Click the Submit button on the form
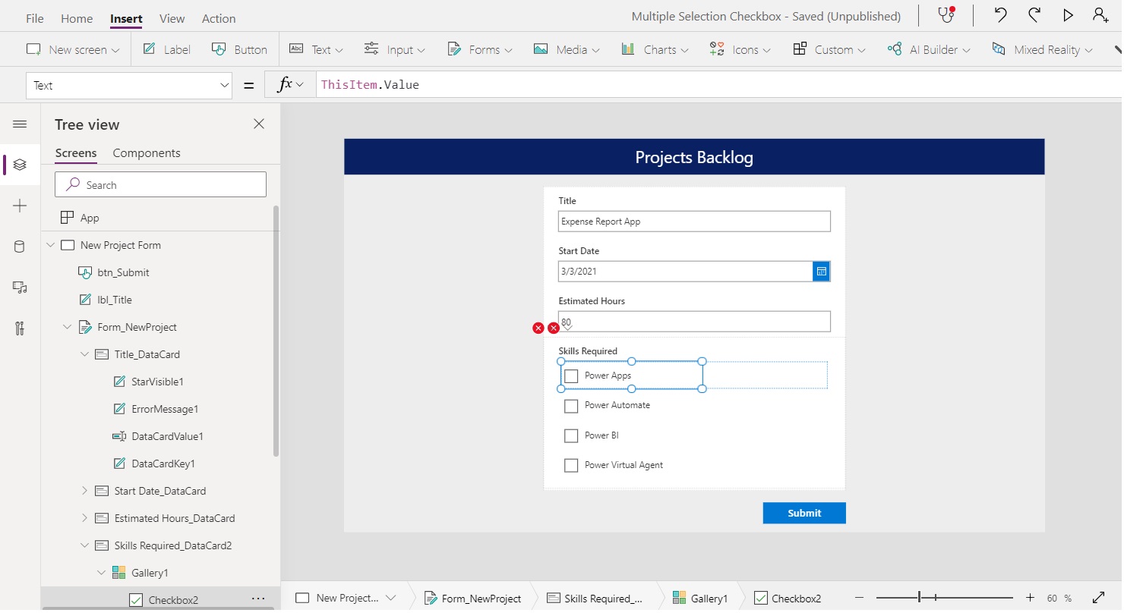This screenshot has width=1124, height=616. [x=804, y=513]
